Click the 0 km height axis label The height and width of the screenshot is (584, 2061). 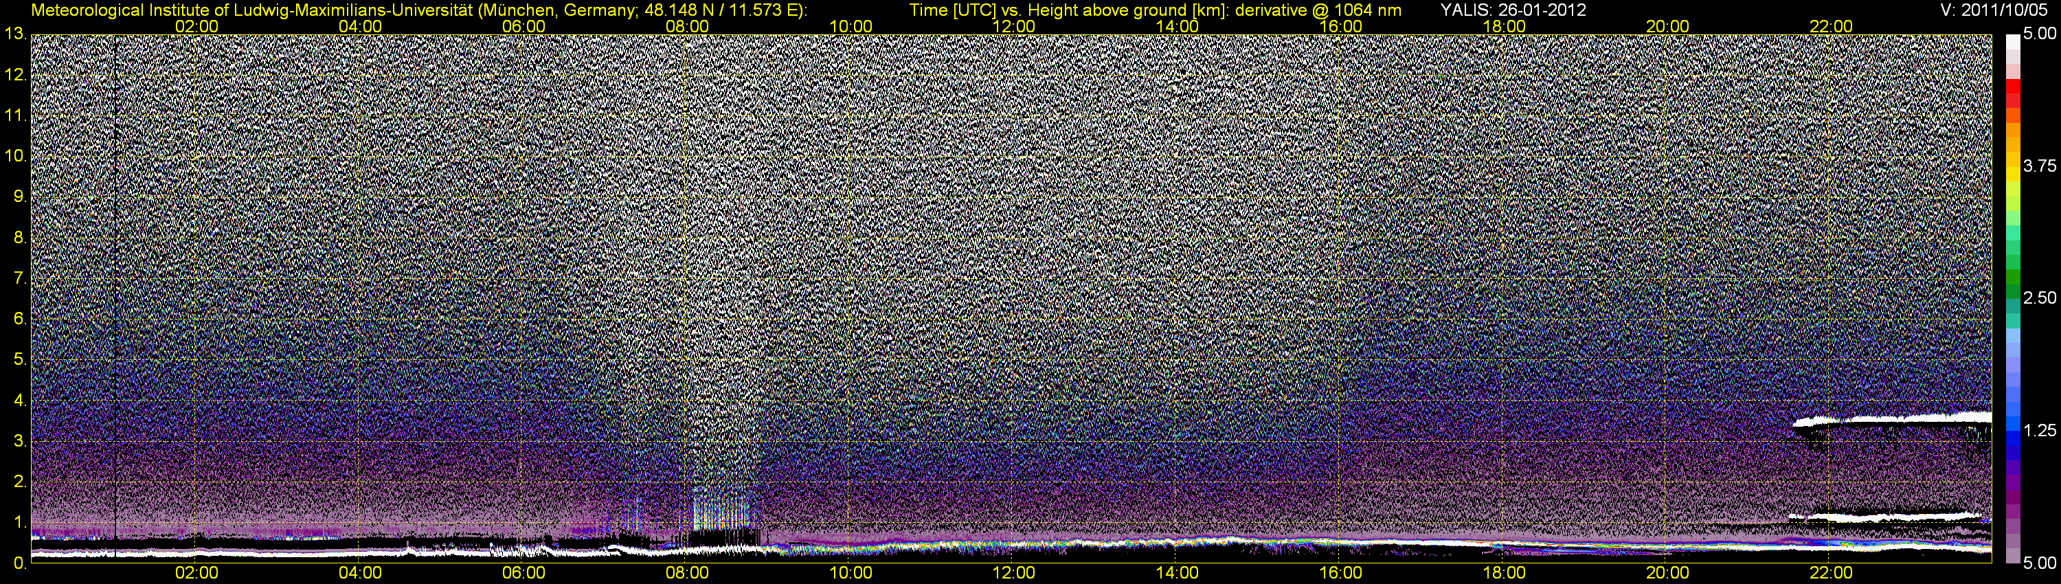(x=19, y=564)
